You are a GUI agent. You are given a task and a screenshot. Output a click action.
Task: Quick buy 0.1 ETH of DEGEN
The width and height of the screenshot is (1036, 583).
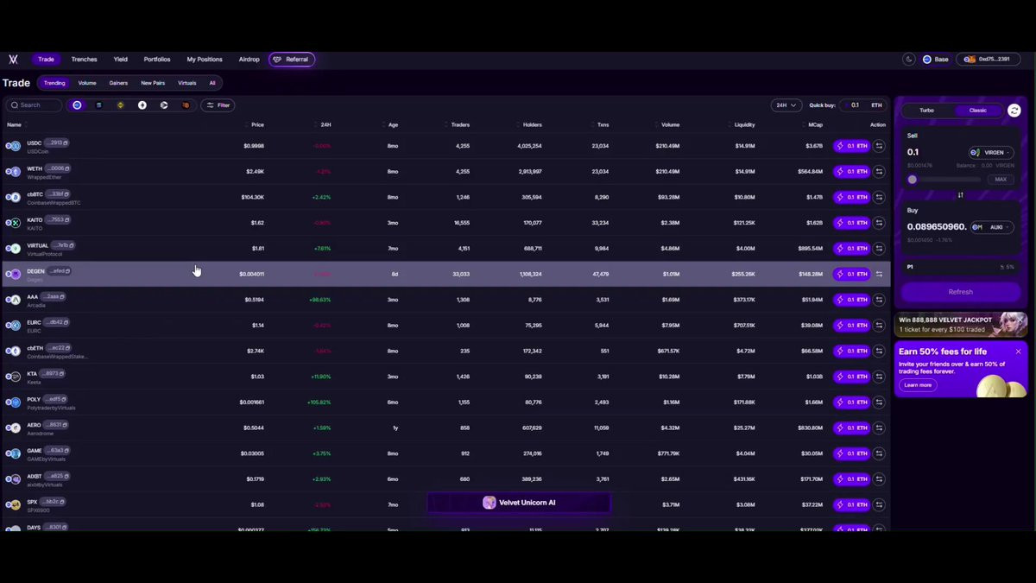coord(851,274)
